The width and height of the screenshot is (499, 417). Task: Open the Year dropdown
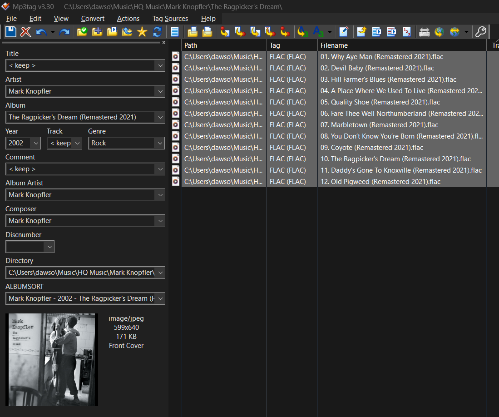click(x=36, y=143)
